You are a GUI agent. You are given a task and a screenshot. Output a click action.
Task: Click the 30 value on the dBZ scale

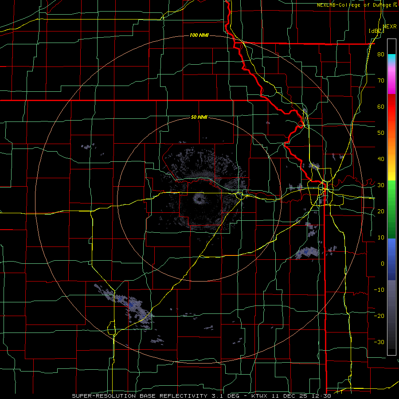(381, 185)
